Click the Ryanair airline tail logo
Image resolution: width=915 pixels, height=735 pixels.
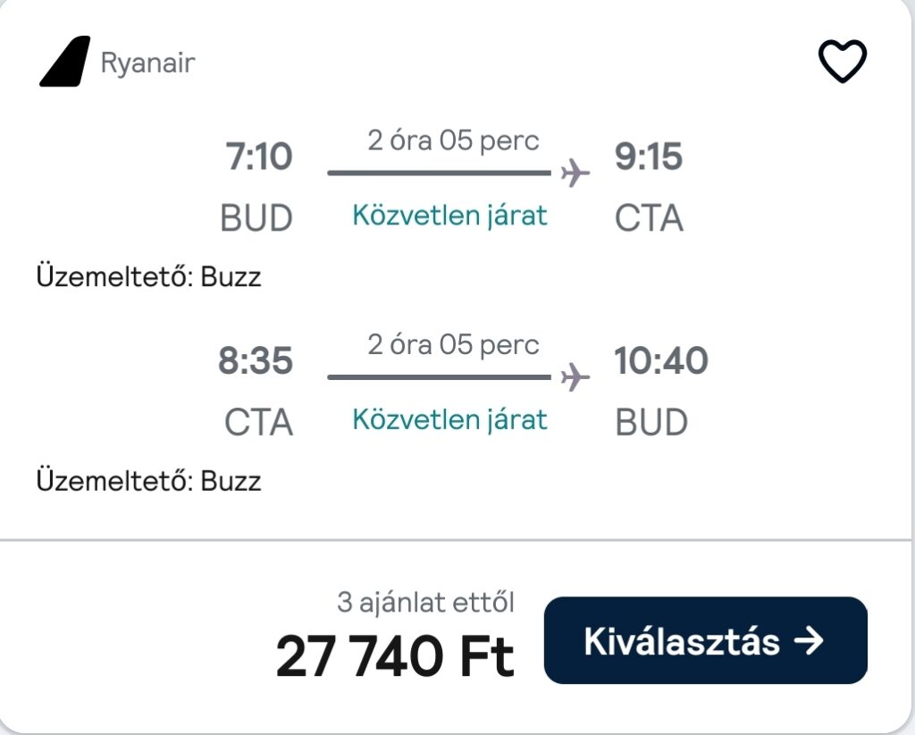(64, 62)
